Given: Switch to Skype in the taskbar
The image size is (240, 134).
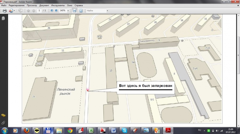Looking at the screenshot, I should point(124,130).
